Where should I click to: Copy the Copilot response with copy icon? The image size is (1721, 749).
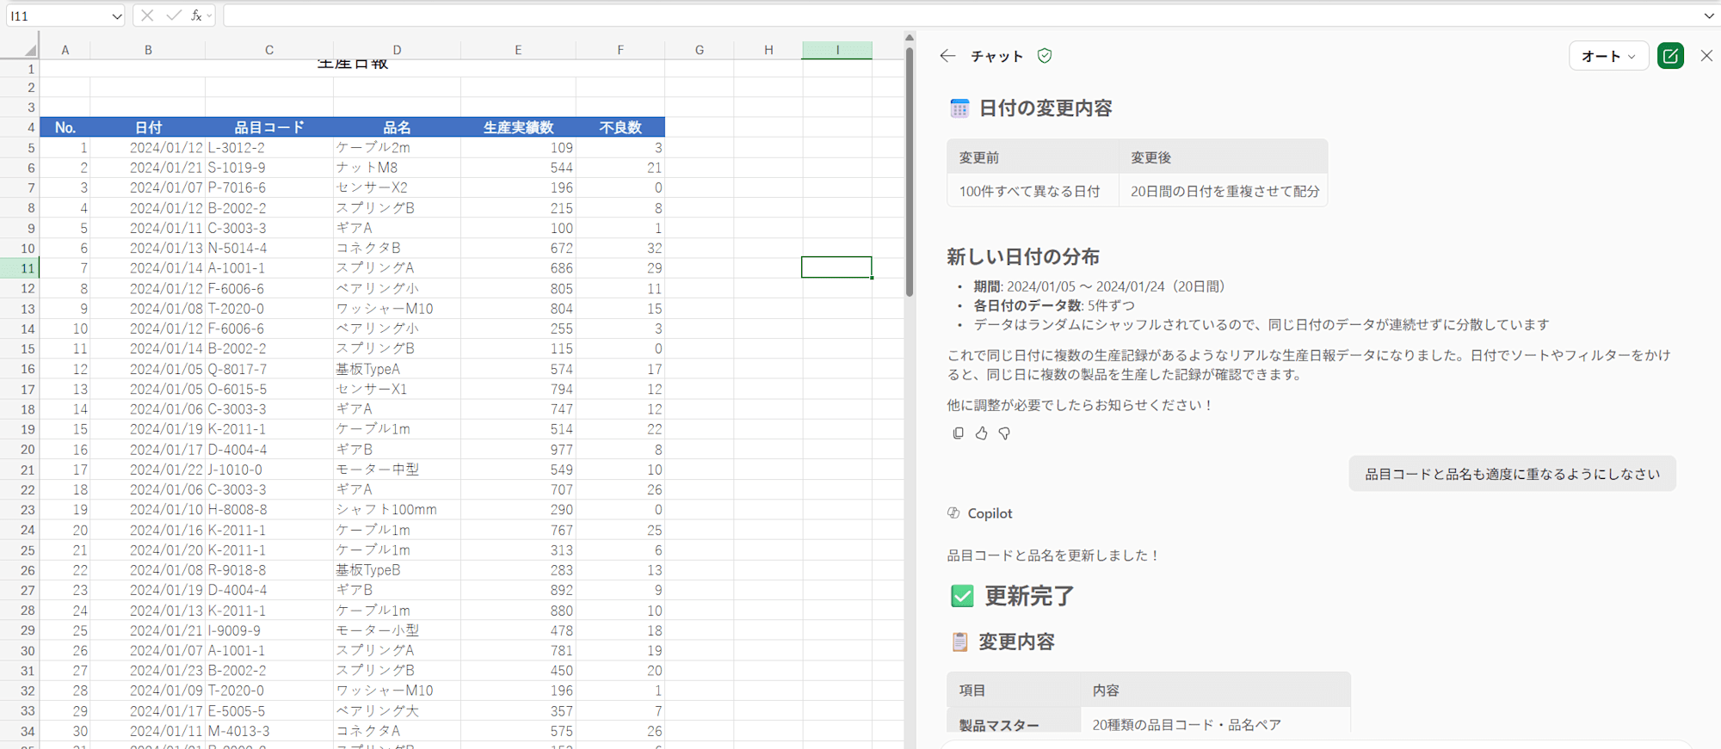[x=958, y=433]
